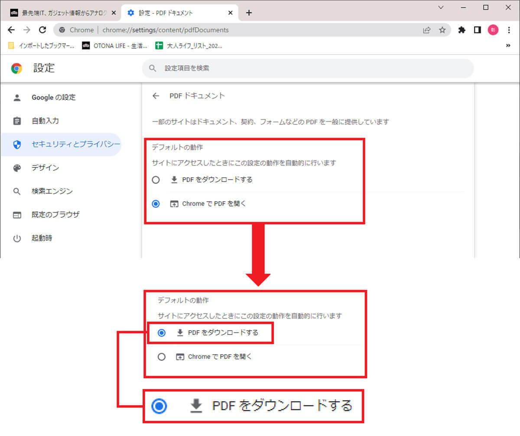Click the pink profile avatar
Viewport: 520px width, 436px height.
493,30
